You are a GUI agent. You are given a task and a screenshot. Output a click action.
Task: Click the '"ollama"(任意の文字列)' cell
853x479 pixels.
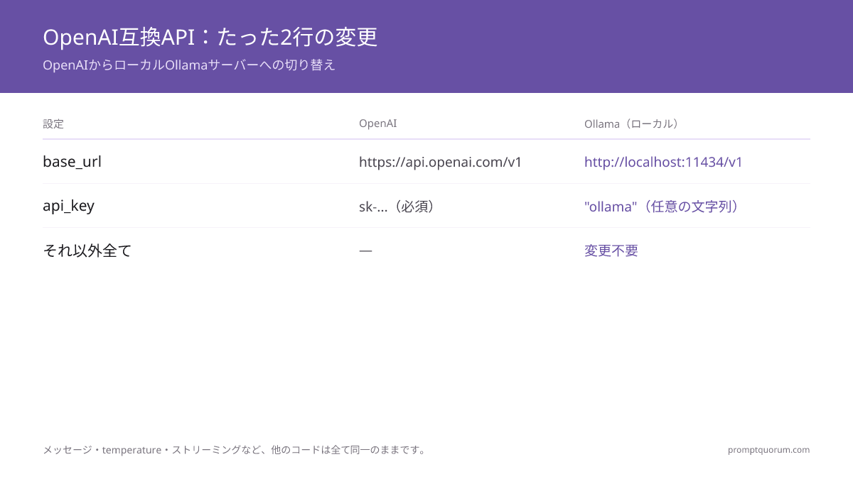coord(663,207)
